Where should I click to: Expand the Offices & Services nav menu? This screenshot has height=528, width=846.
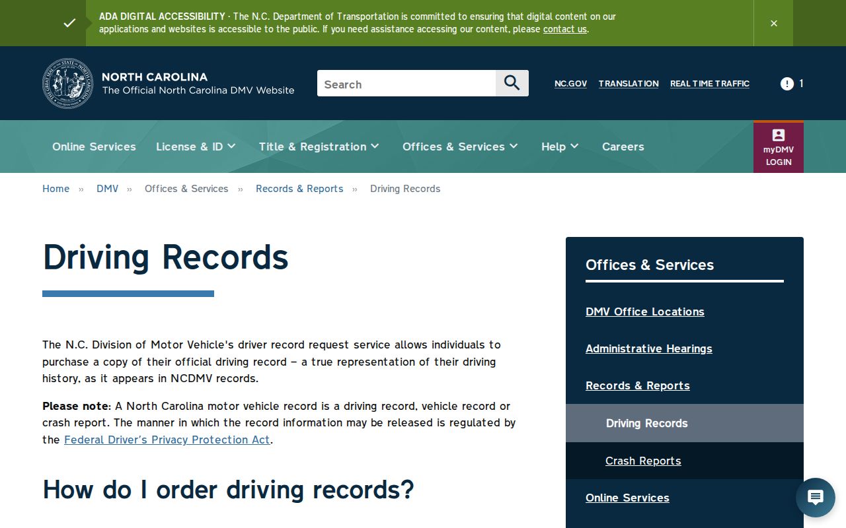click(x=460, y=147)
